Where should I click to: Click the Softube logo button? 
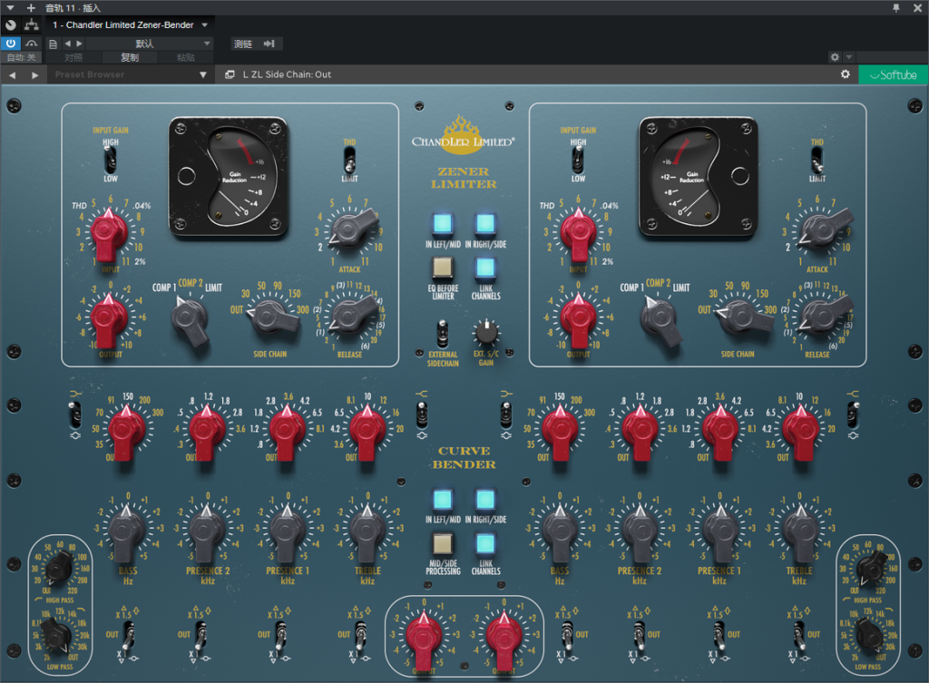point(894,74)
